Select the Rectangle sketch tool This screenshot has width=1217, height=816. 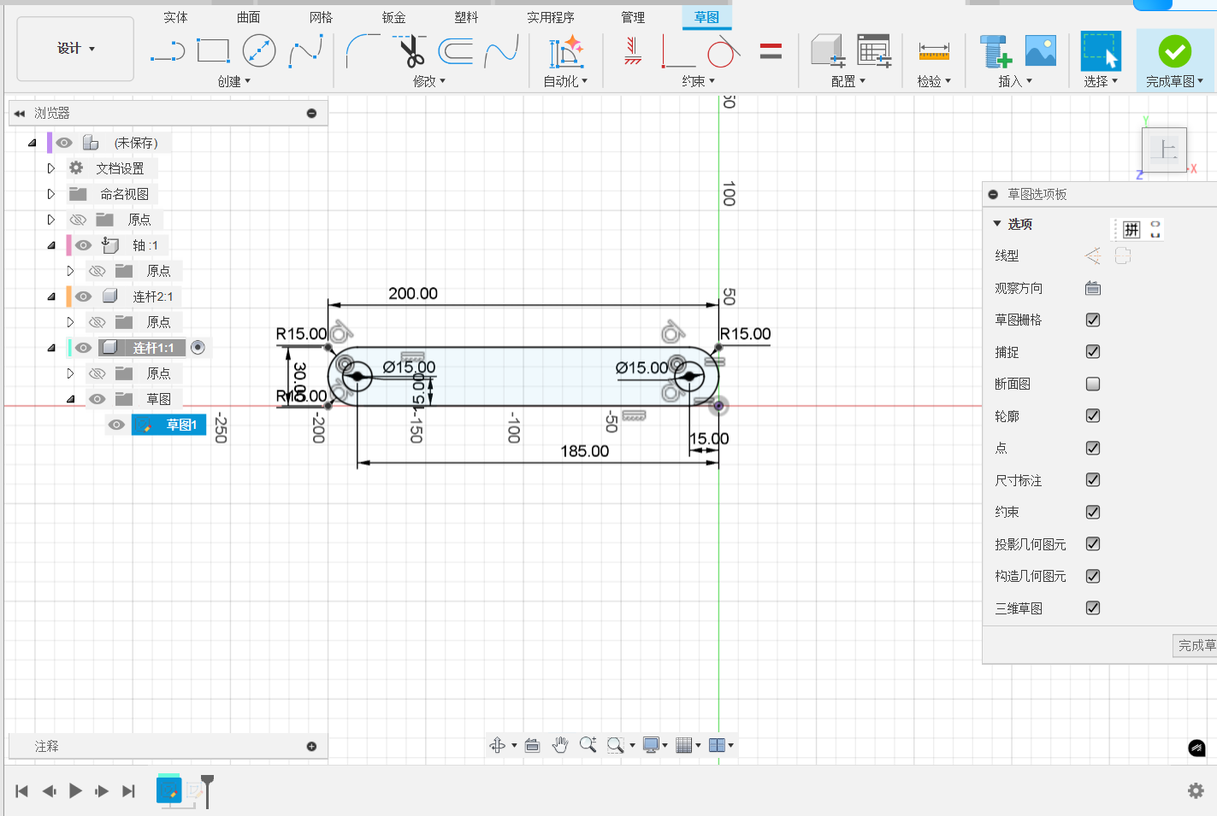pos(213,51)
